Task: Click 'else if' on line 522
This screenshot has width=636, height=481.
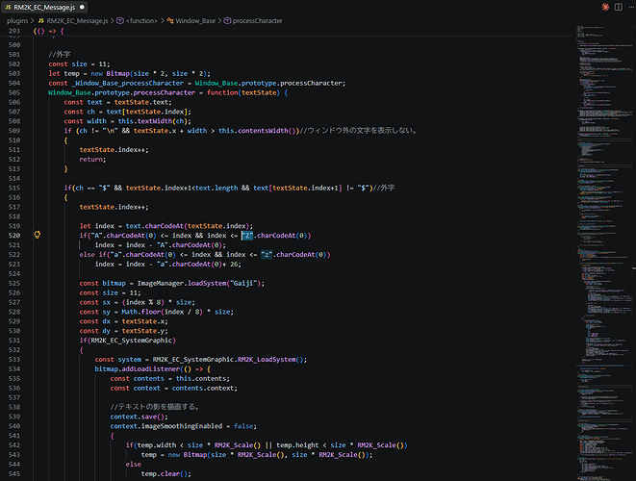Action: click(x=93, y=254)
